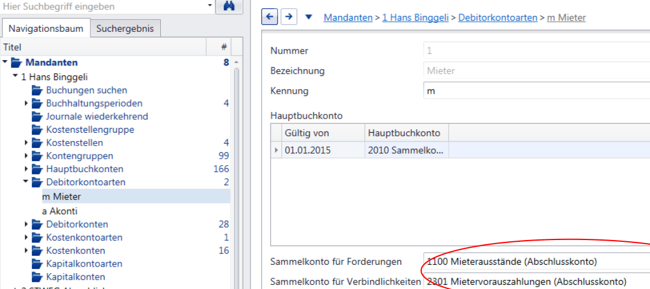Click the Buchhaltungsperioden folder icon
This screenshot has width=650, height=289.
point(37,103)
